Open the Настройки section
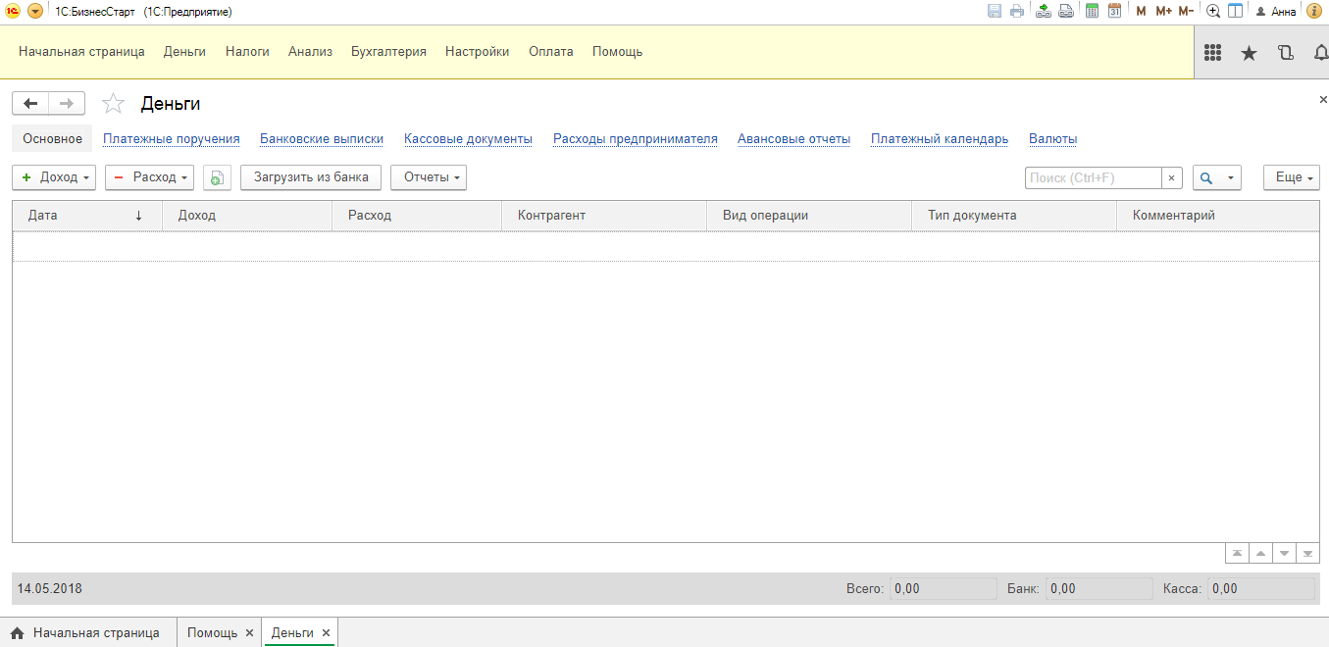Viewport: 1329px width, 647px height. [477, 52]
